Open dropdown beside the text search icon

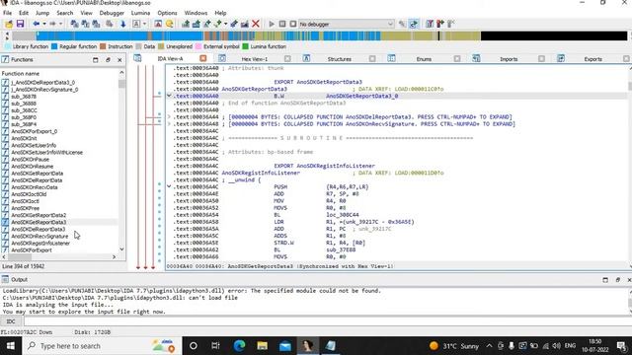[x=144, y=24]
